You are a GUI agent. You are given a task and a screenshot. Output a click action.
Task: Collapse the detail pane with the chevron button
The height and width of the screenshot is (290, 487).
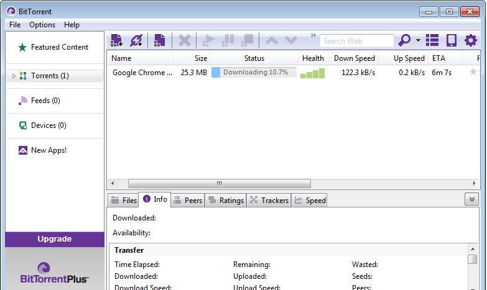click(x=471, y=199)
